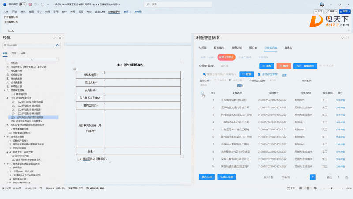Open the 插入 ribbon tab
This screenshot has width=353, height=199.
[x=23, y=11]
